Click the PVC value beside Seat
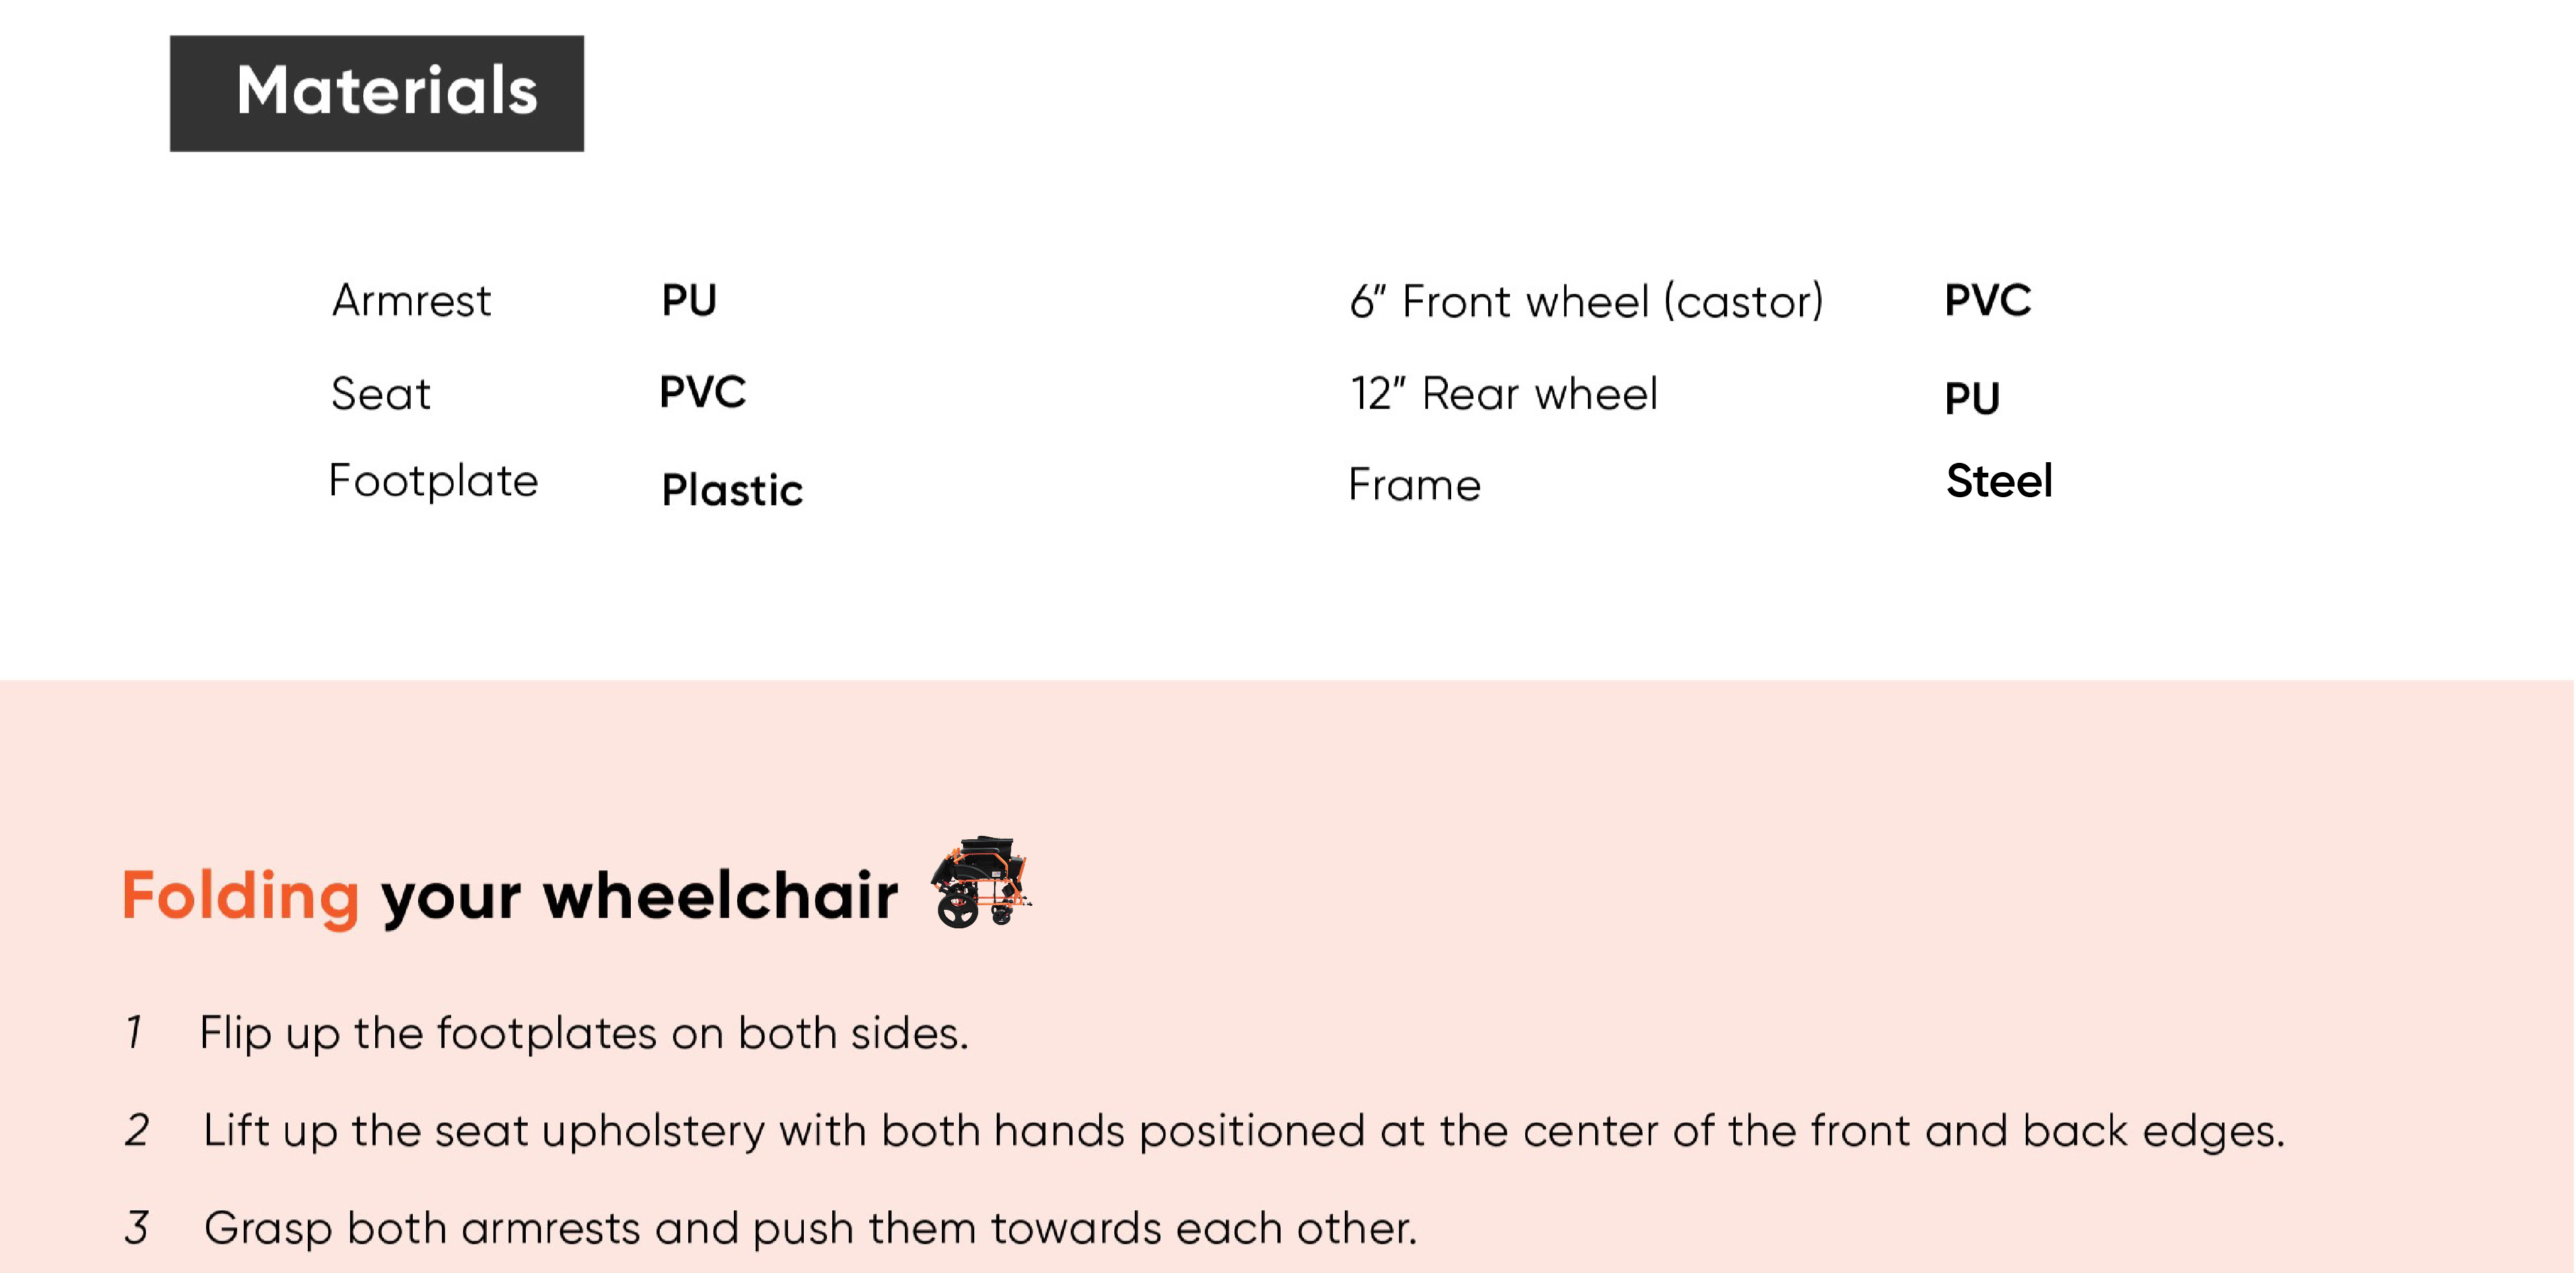Screen dimensions: 2576x1273 tap(702, 391)
